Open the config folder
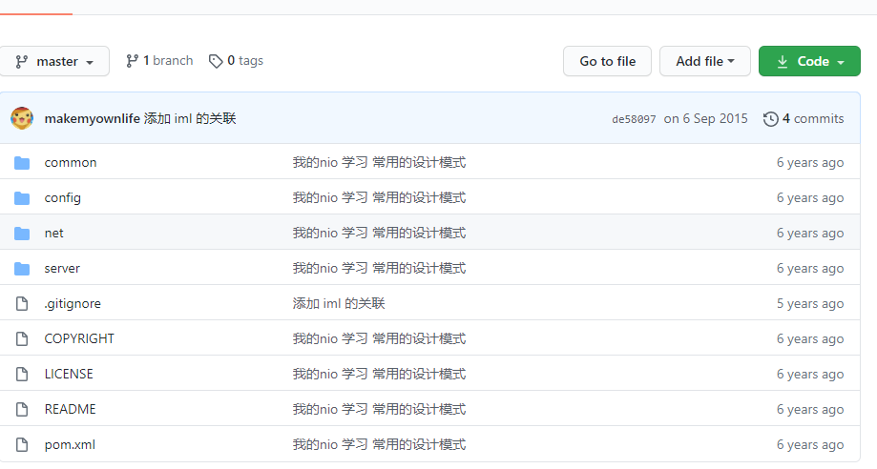 [x=63, y=198]
